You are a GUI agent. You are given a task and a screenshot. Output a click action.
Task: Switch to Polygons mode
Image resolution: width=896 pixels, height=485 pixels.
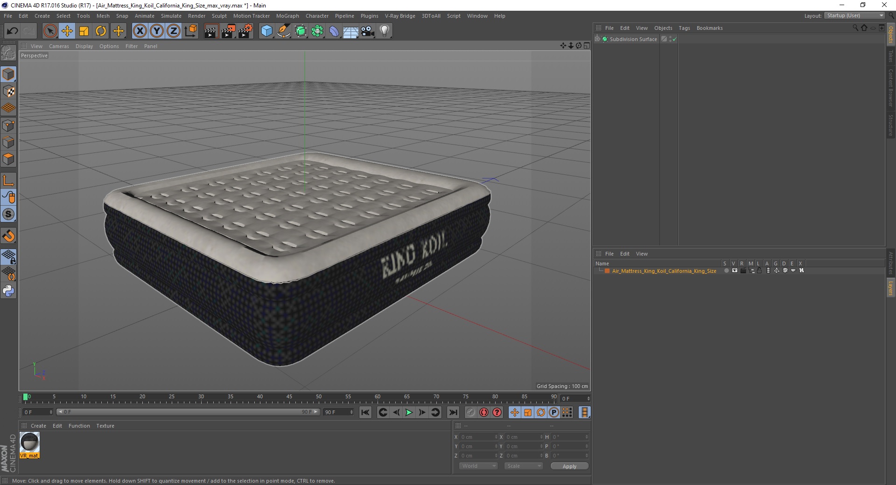[8, 159]
